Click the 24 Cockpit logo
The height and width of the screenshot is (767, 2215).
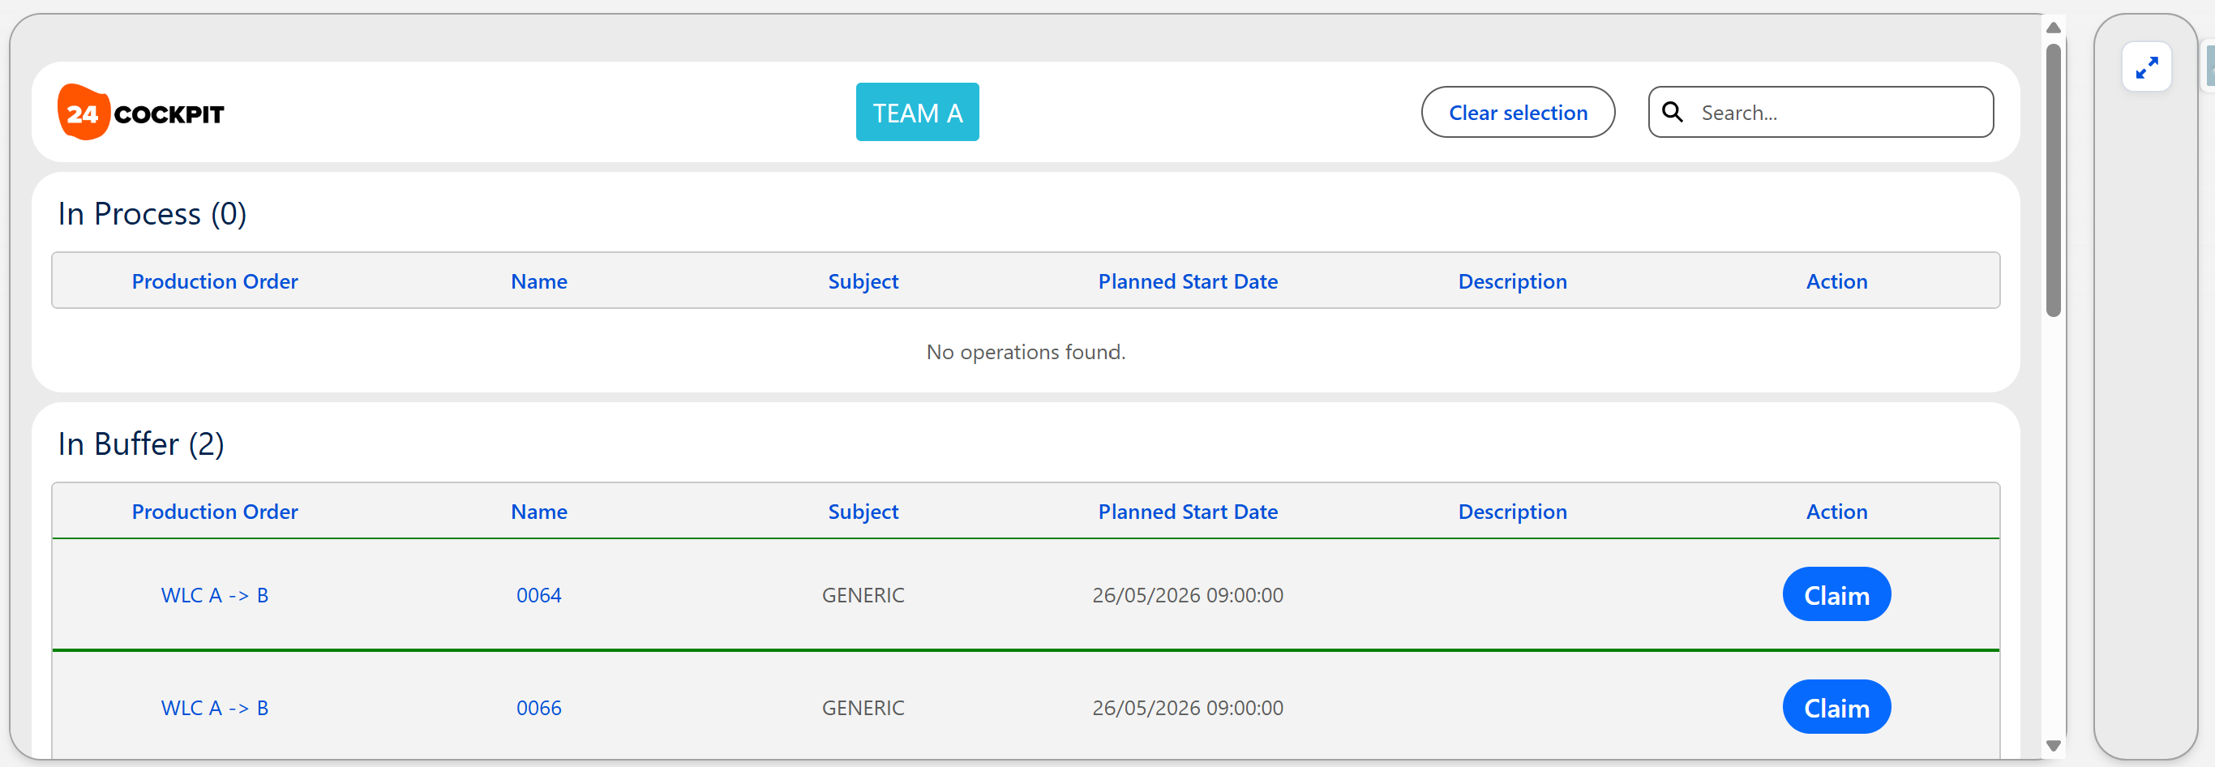click(x=141, y=113)
